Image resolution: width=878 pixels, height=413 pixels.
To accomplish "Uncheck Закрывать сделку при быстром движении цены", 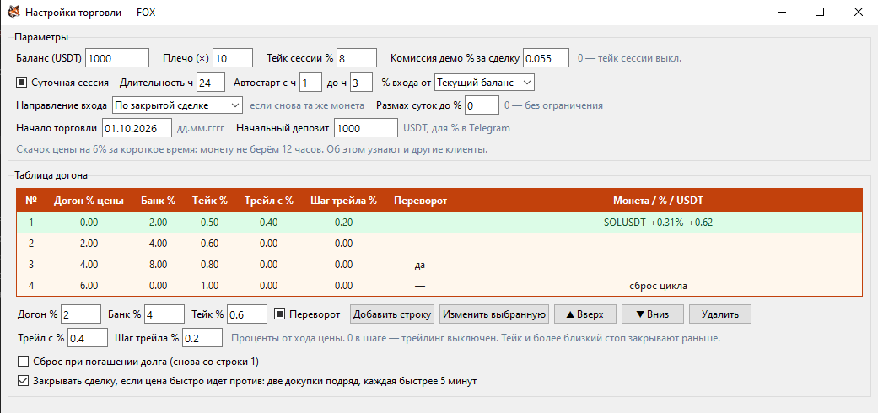I will pos(23,381).
